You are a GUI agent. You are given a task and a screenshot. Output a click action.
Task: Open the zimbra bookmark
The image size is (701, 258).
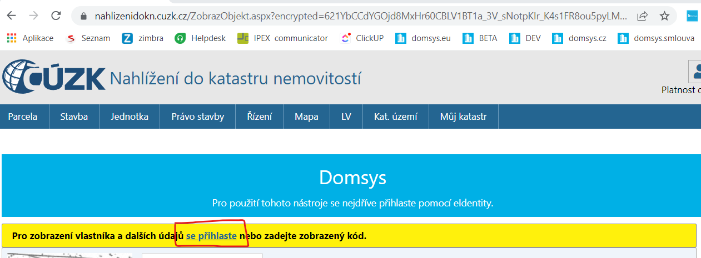click(142, 38)
